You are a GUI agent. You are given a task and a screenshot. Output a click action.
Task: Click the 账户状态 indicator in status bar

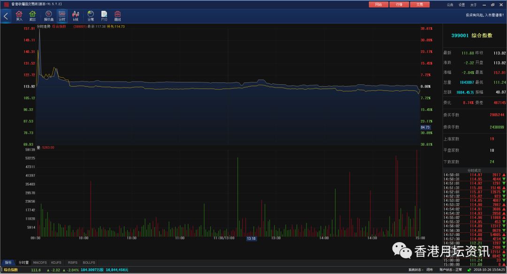click(451, 270)
